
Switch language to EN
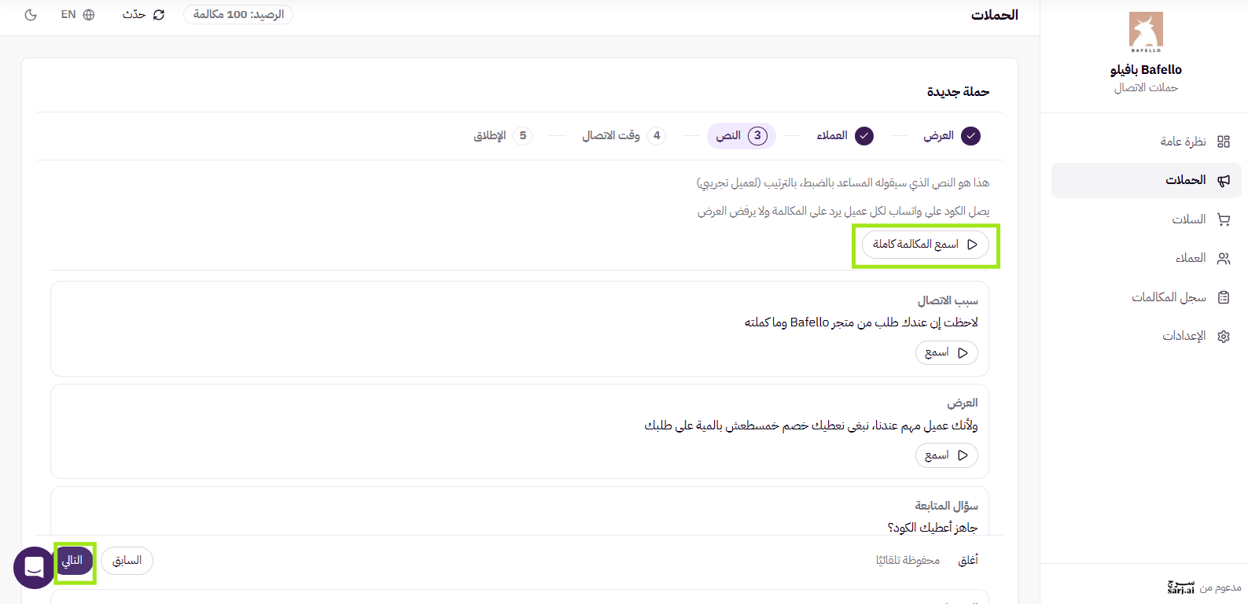78,15
